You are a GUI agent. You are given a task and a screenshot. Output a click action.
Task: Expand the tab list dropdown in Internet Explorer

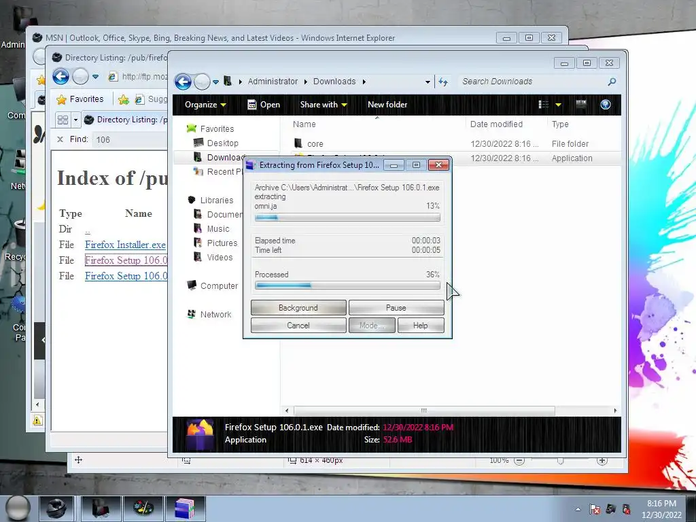[75, 120]
